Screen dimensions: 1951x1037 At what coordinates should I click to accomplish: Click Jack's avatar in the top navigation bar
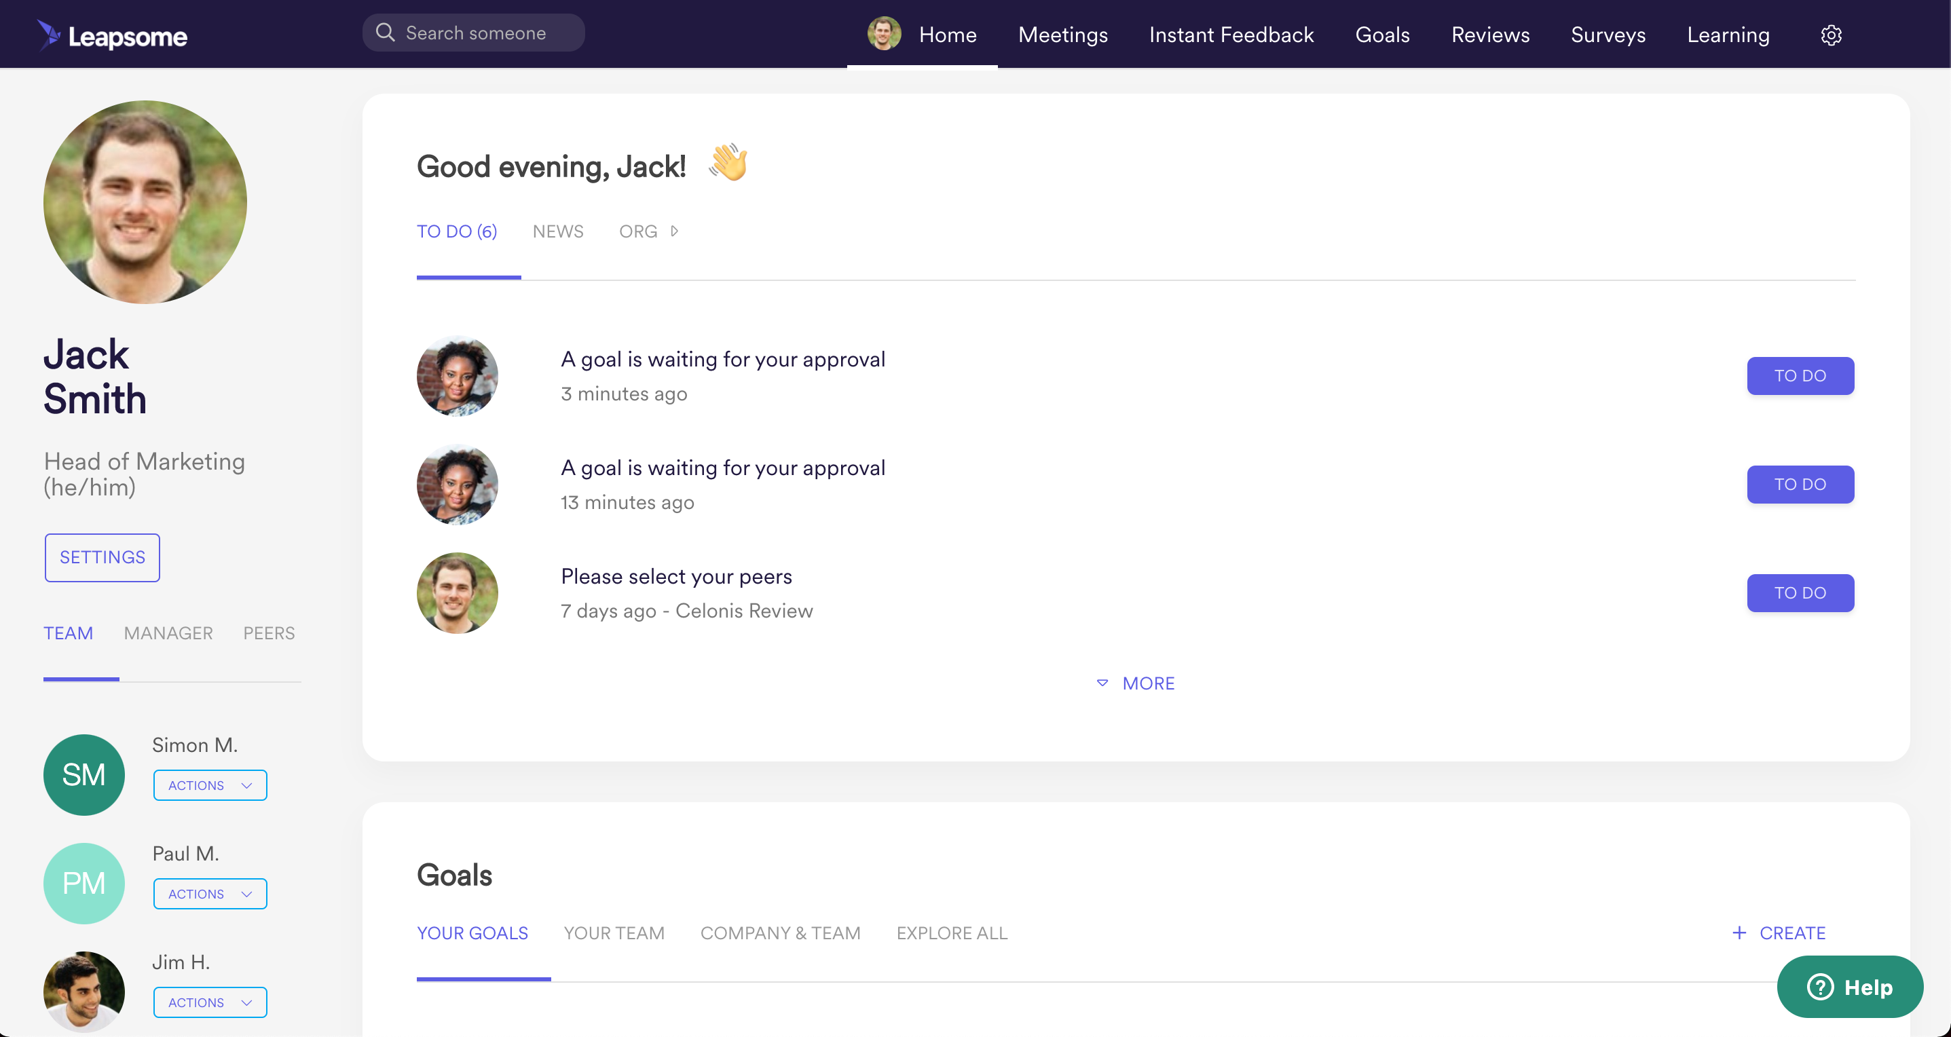coord(883,33)
